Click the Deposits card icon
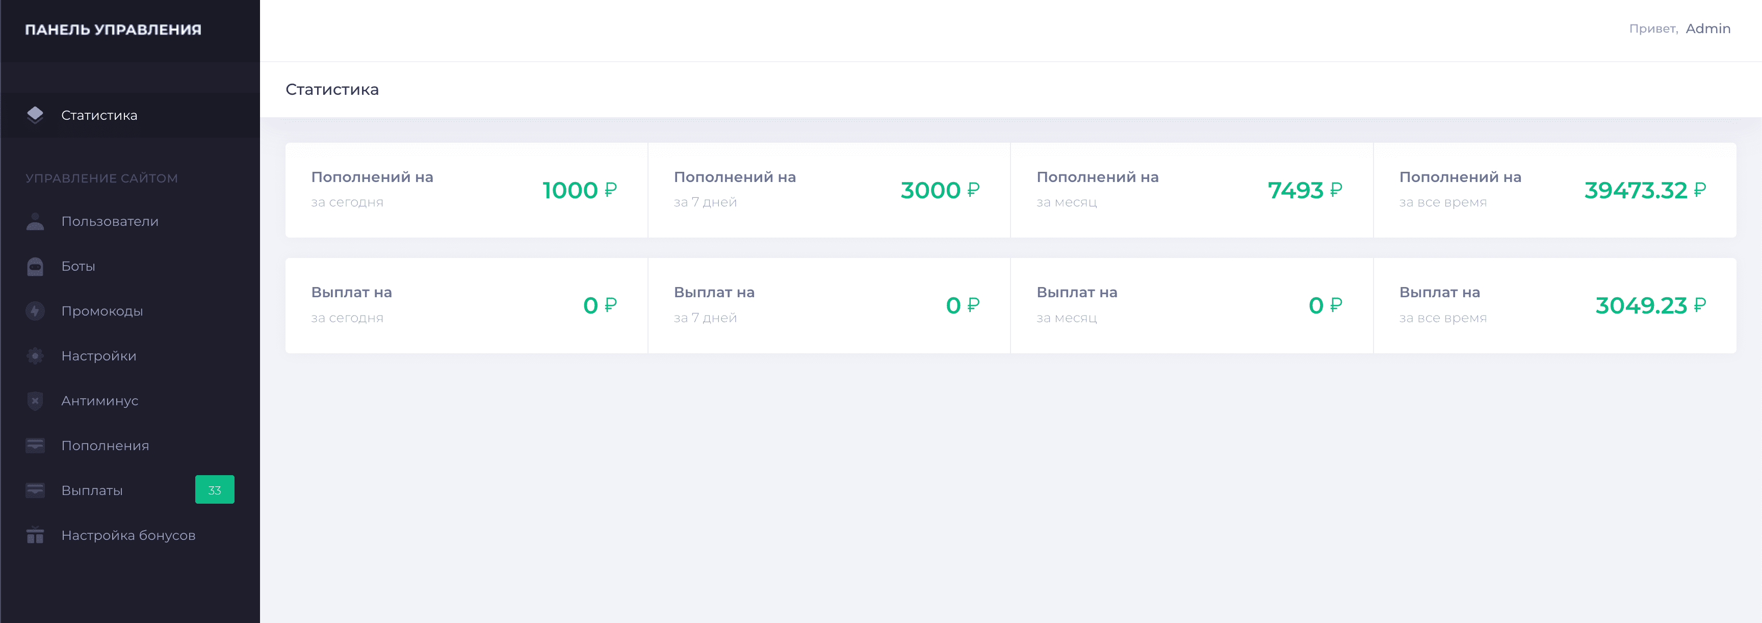 click(35, 446)
